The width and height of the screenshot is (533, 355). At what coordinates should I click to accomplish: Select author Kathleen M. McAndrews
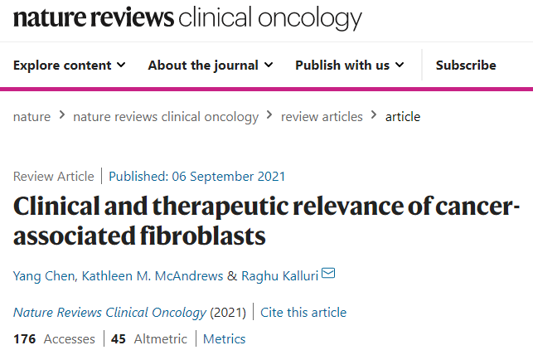pyautogui.click(x=153, y=275)
